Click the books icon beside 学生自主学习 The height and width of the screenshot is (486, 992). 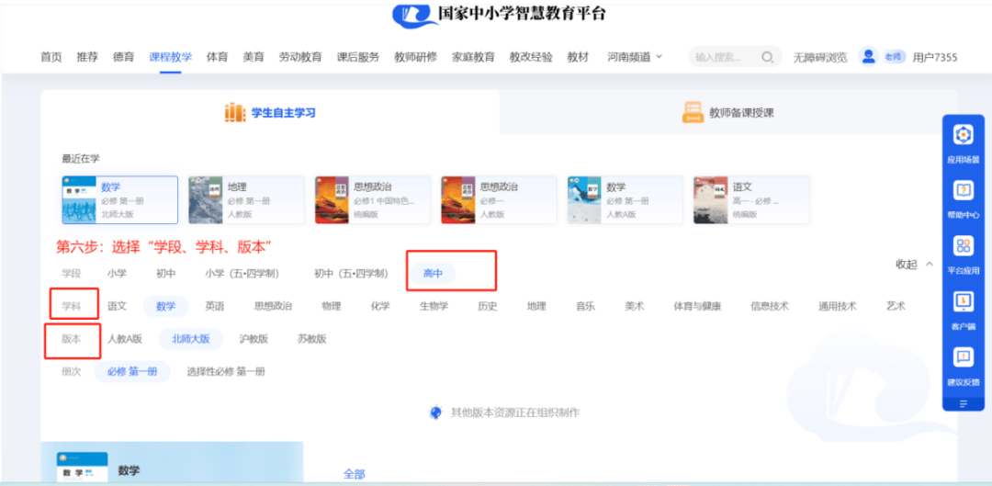coord(235,113)
